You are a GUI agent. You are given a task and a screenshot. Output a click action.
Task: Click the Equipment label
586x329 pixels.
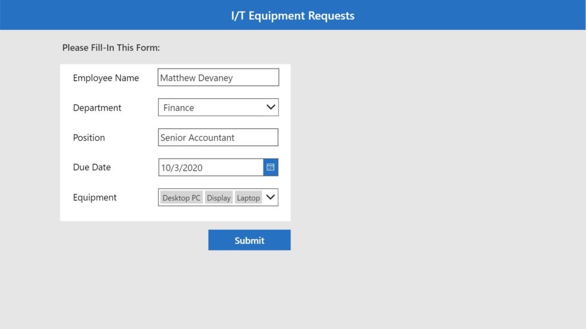point(94,197)
